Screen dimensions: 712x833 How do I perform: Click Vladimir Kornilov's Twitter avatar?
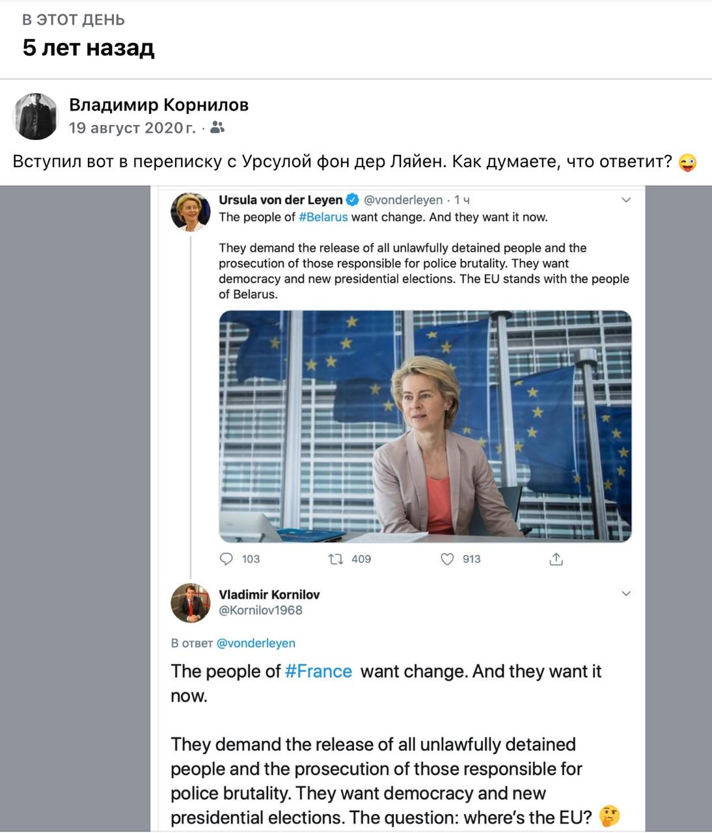(x=190, y=603)
